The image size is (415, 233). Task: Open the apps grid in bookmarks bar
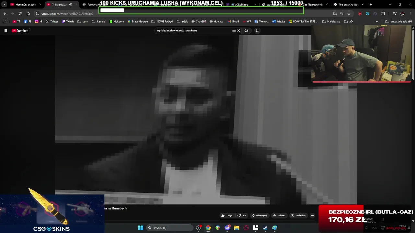[x=4, y=22]
